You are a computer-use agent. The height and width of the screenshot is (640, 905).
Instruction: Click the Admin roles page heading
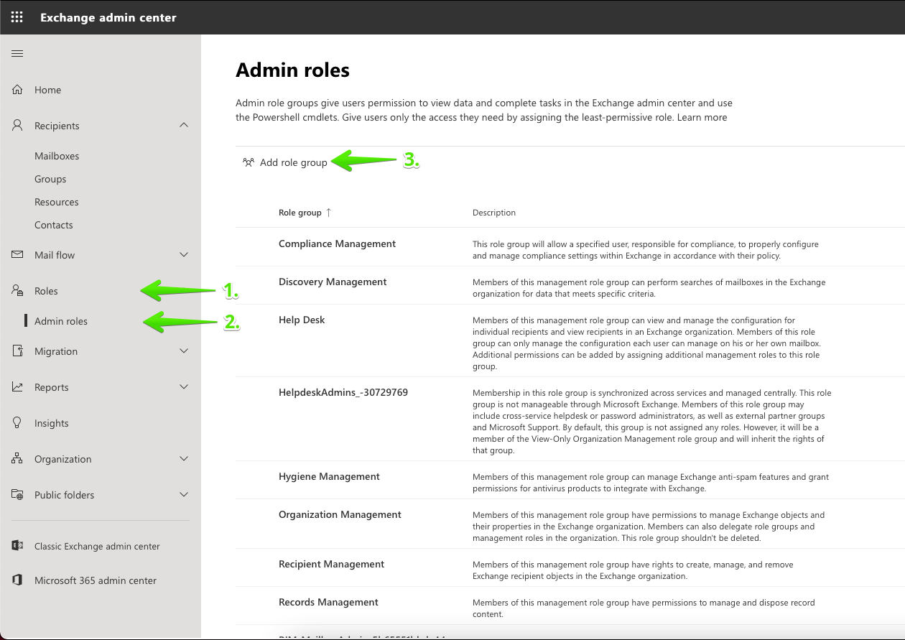292,70
